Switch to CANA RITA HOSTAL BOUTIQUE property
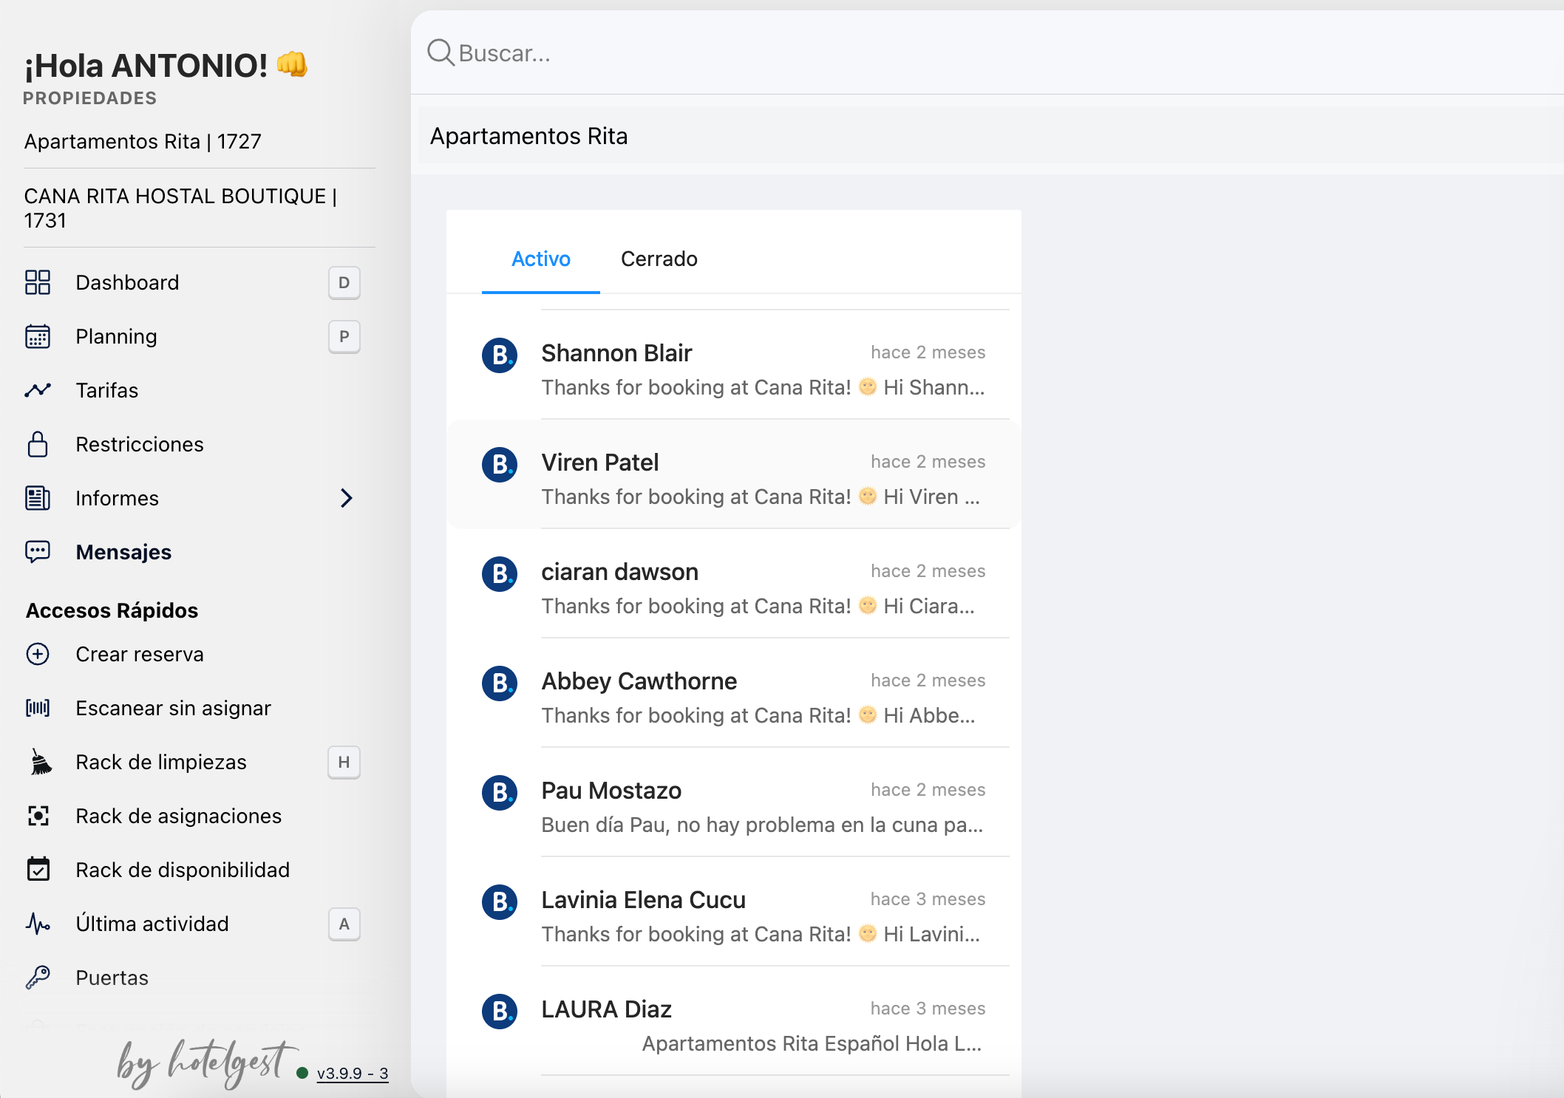The image size is (1564, 1098). [181, 208]
